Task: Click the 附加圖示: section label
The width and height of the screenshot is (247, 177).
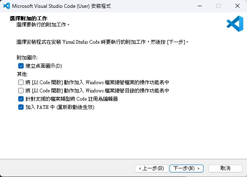Action: tap(27, 58)
